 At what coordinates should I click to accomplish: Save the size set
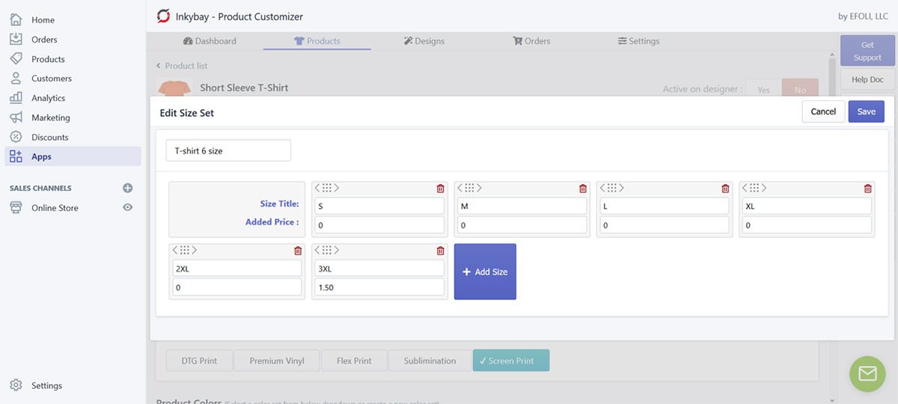pos(867,111)
